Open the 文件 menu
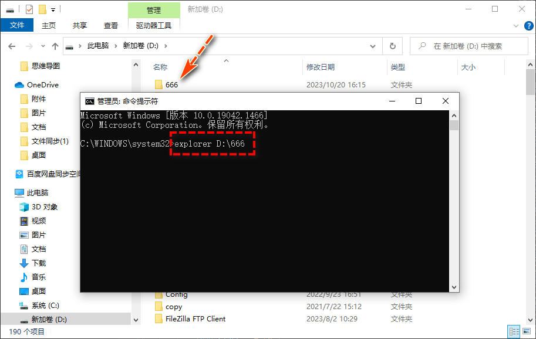The image size is (536, 339). pos(17,25)
